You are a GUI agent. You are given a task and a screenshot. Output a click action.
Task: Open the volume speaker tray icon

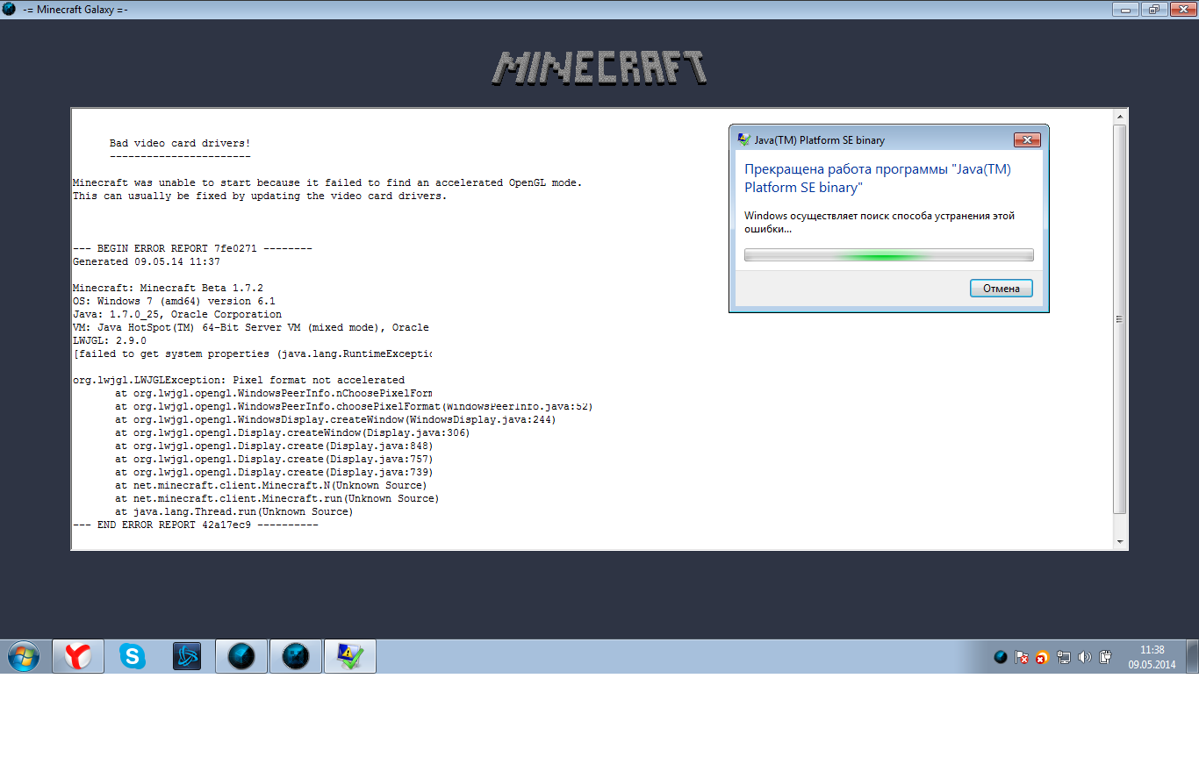(x=1085, y=657)
